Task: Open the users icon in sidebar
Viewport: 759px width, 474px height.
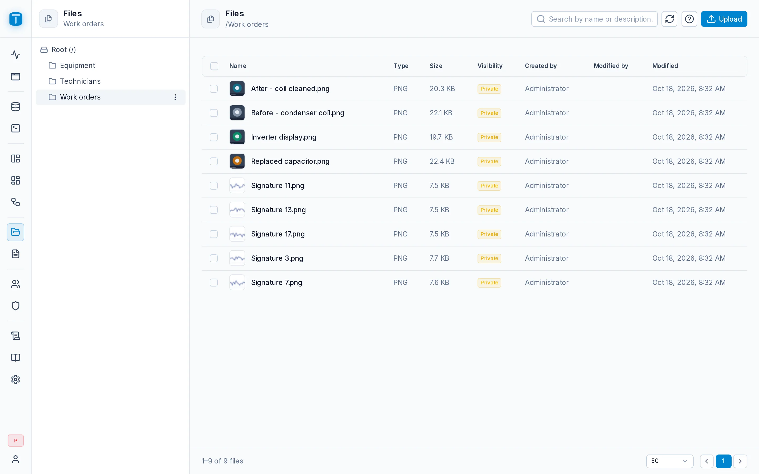Action: (x=15, y=284)
